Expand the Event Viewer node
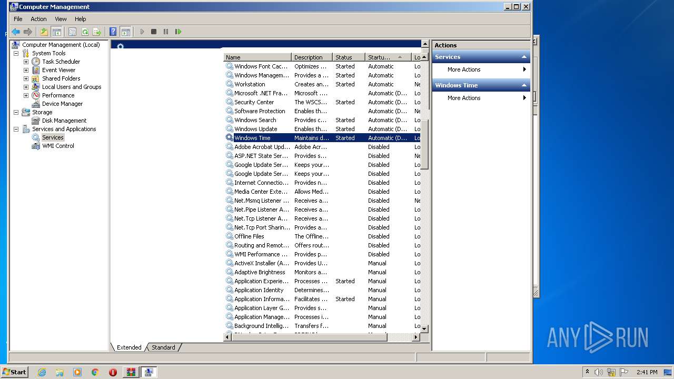Screen dimensions: 674x379 coord(26,70)
